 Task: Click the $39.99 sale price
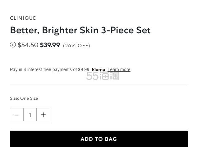pyautogui.click(x=50, y=45)
